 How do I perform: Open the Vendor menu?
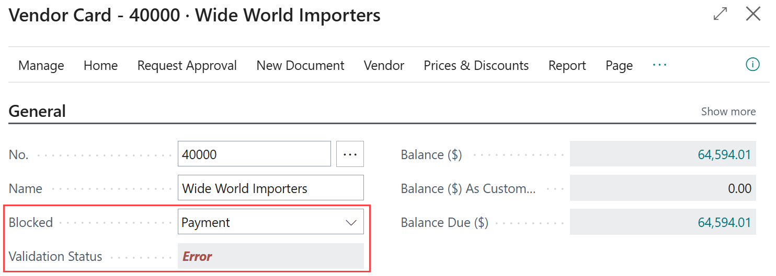coord(384,66)
